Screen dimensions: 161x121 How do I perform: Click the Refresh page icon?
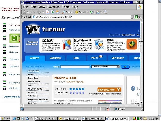coord(53,12)
